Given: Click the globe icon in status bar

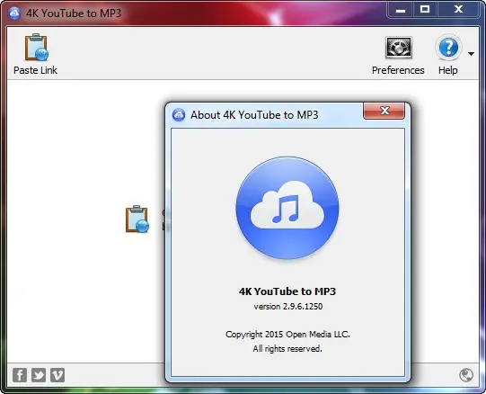Looking at the screenshot, I should click(466, 375).
